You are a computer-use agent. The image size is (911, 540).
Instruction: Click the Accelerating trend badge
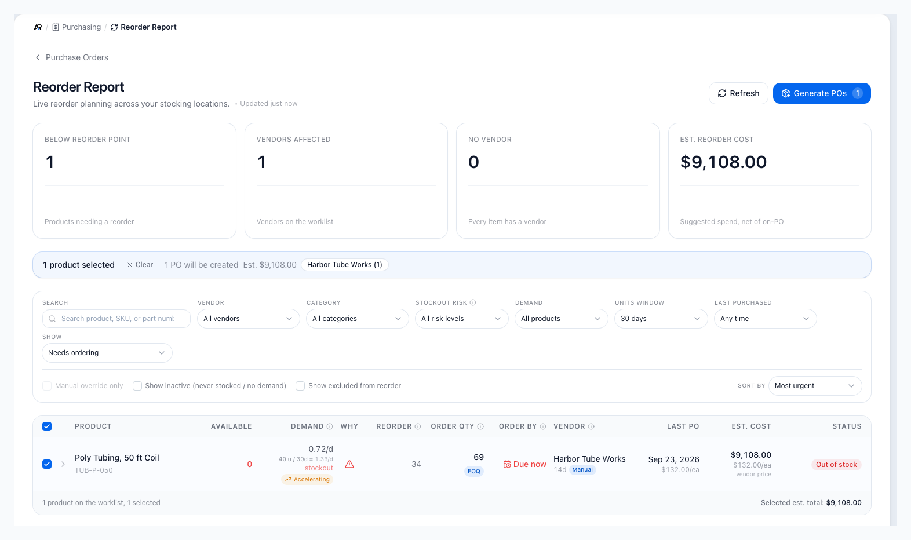click(307, 479)
